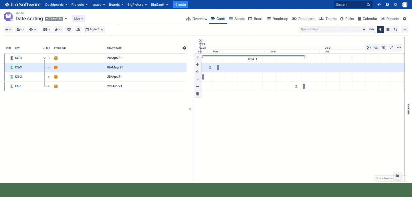Open the notifications megaphone icon
Viewport: 412px width, 197px height.
(x=379, y=5)
